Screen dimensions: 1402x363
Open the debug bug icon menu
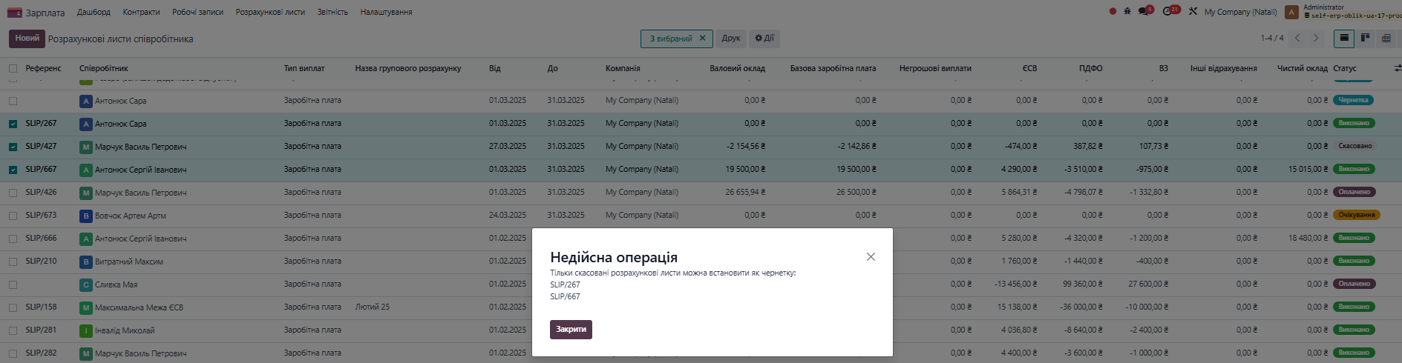1127,12
